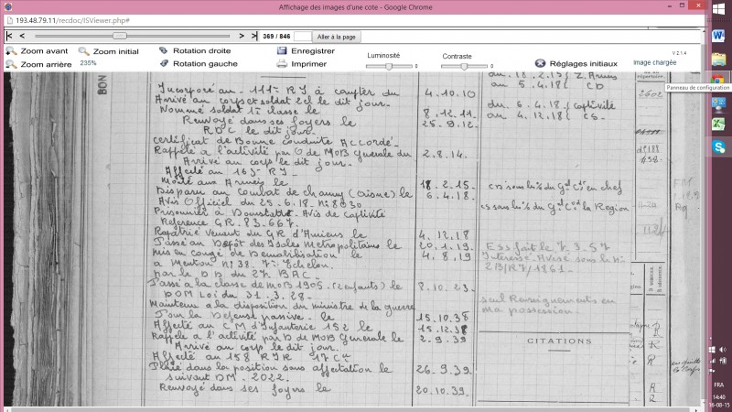Open Skype from the Windows taskbar
732x412 pixels.
718,146
